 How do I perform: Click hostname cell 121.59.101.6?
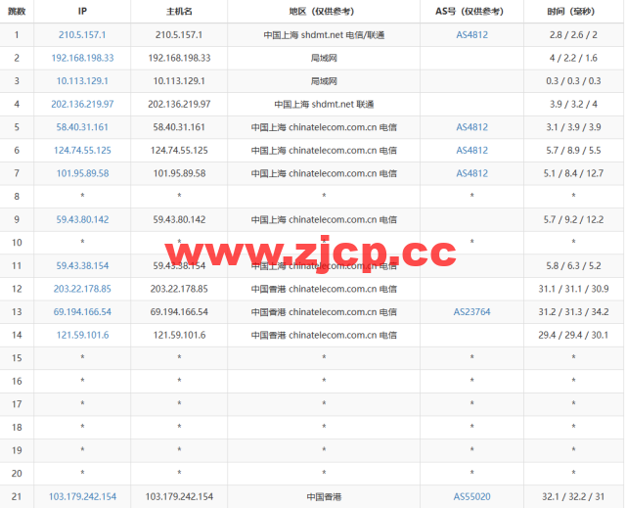pos(179,335)
